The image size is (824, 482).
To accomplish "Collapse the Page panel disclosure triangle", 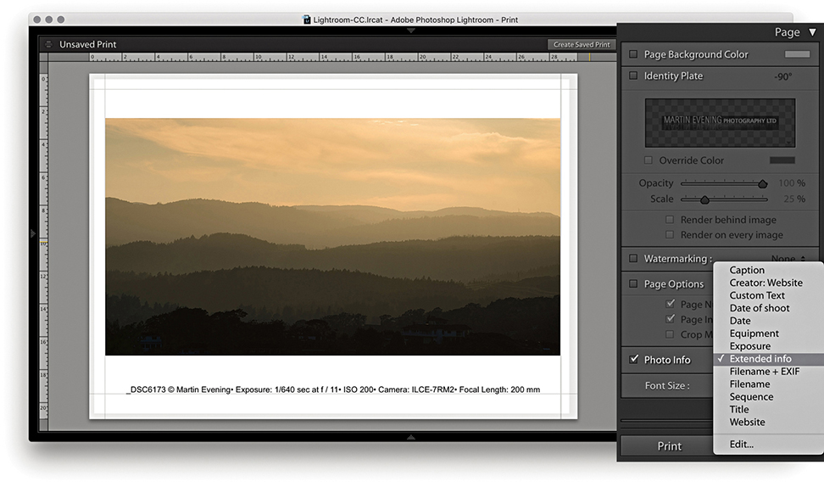I will click(812, 32).
